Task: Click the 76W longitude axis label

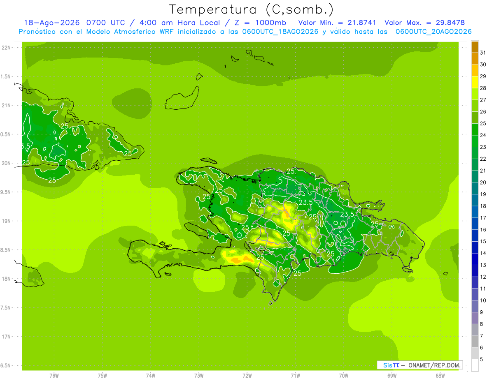Action: [54, 376]
